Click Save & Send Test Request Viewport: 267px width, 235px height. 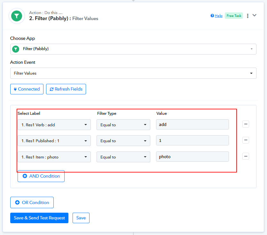[x=39, y=218]
